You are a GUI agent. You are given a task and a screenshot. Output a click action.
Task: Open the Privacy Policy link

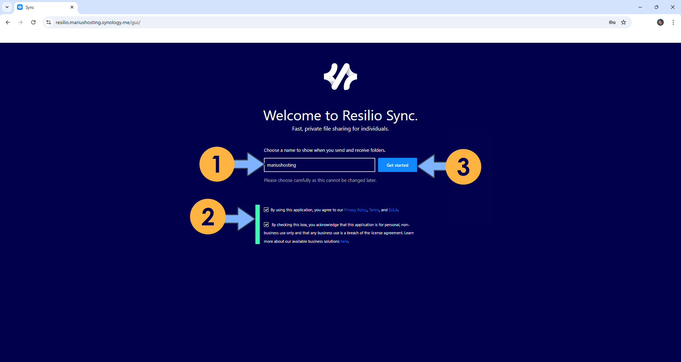(355, 210)
